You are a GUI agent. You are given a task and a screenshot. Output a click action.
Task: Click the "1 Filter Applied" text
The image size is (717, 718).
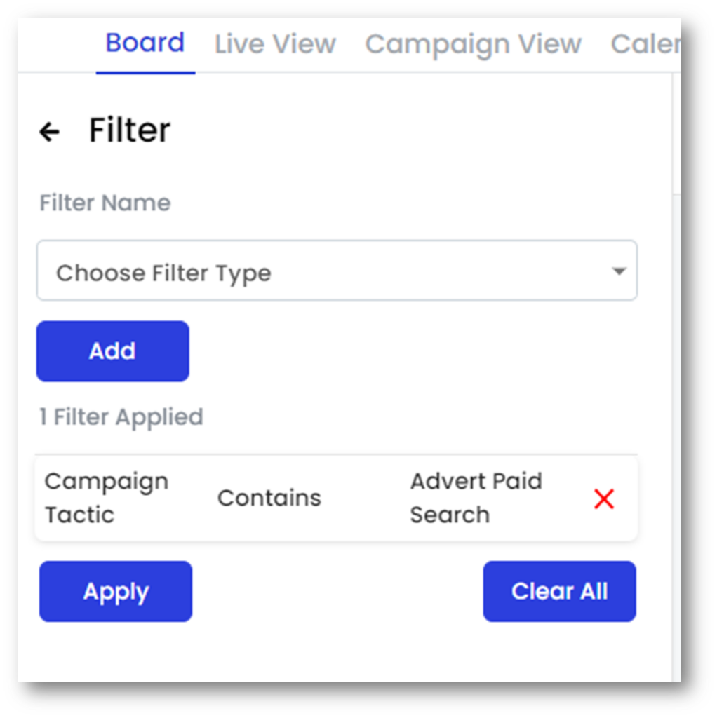click(121, 417)
